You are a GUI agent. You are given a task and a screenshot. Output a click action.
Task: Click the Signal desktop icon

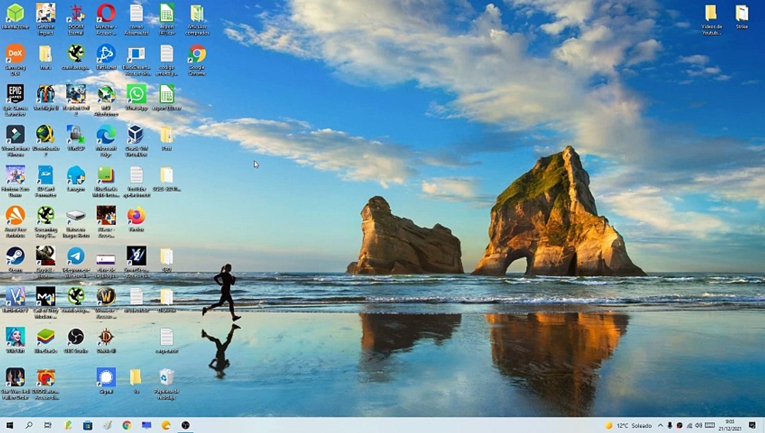click(106, 381)
